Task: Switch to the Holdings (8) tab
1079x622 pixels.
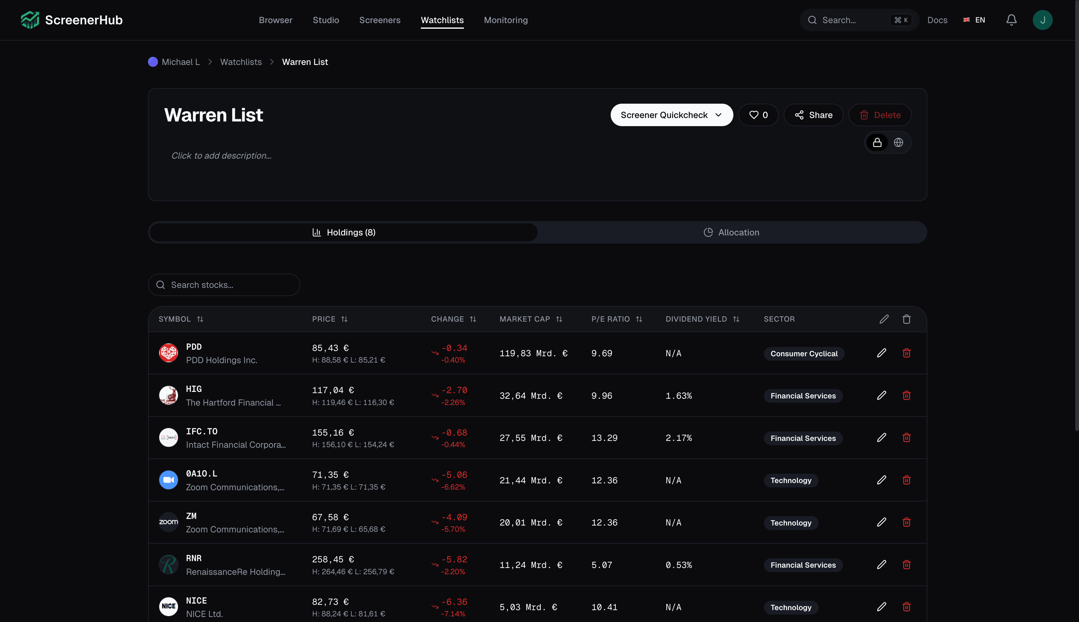Action: tap(343, 232)
